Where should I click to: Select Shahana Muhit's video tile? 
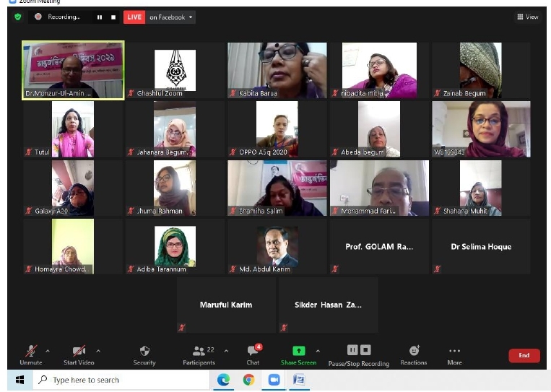(x=482, y=188)
